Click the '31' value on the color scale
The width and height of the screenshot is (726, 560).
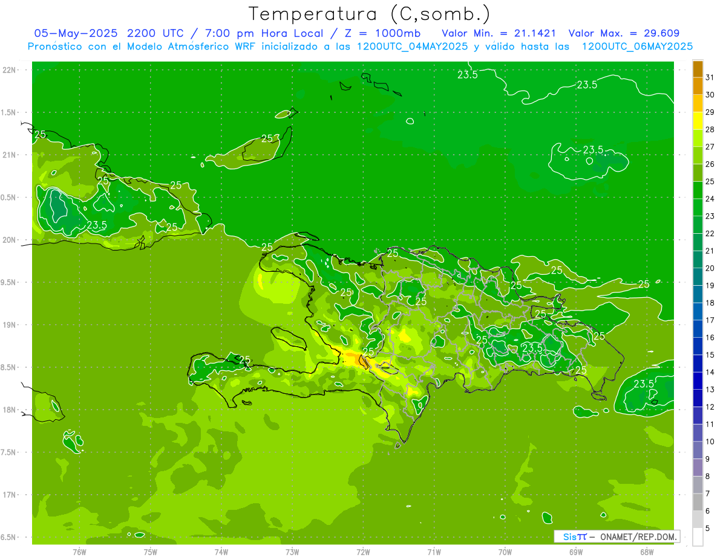pos(710,77)
